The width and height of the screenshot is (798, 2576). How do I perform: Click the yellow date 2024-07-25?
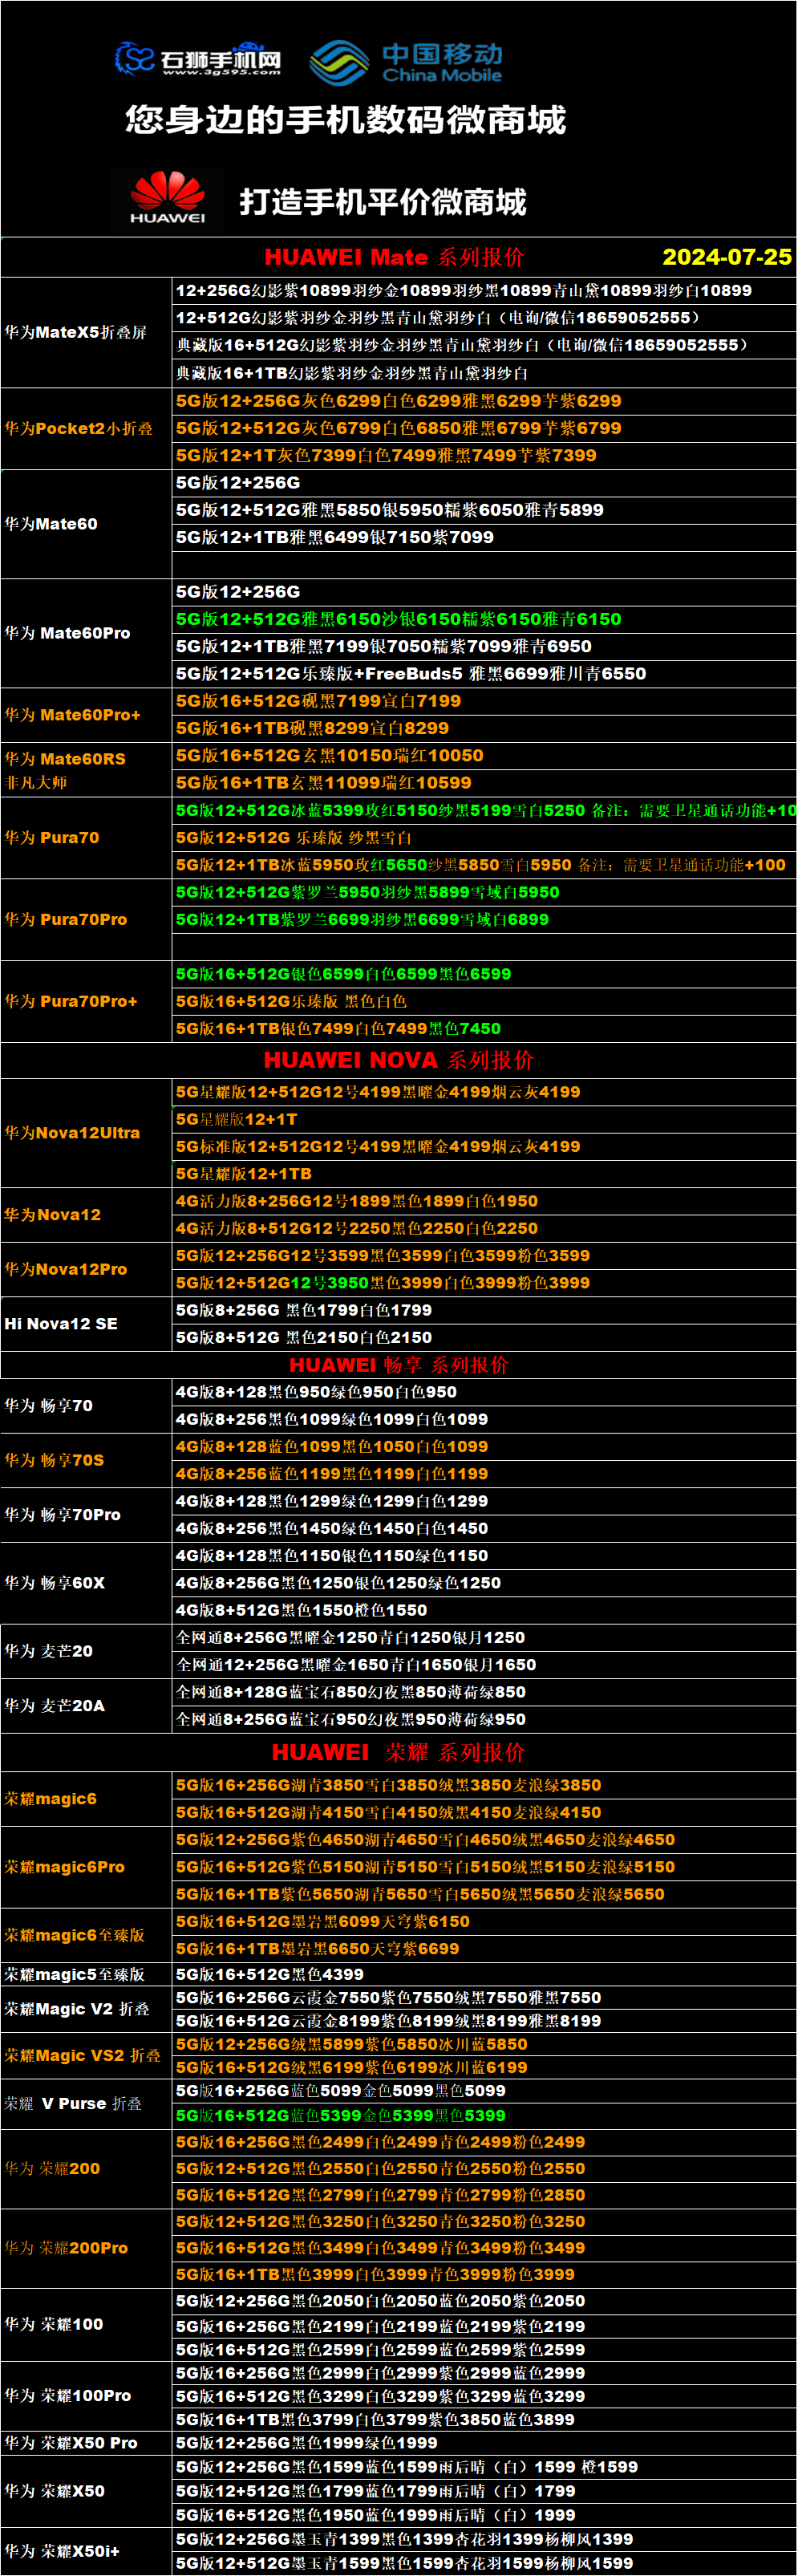[x=727, y=257]
